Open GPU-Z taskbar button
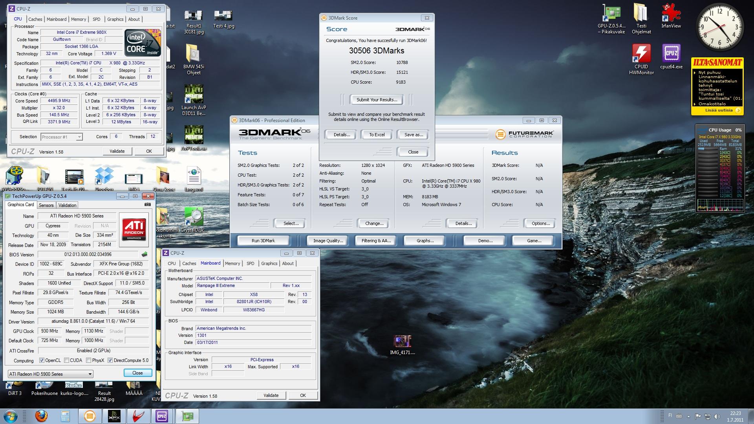This screenshot has height=424, width=754. (187, 416)
